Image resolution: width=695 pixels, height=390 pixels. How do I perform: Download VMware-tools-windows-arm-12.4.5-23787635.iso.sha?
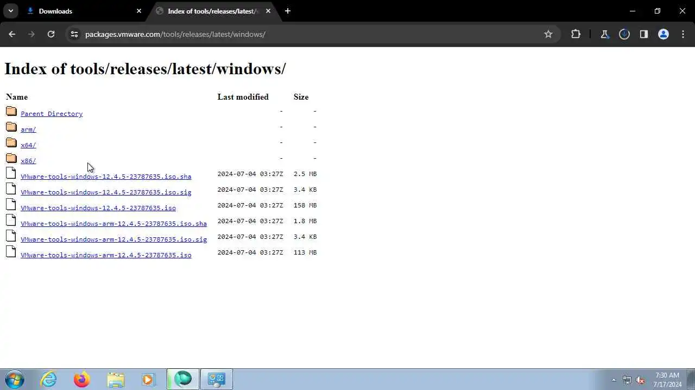(113, 224)
